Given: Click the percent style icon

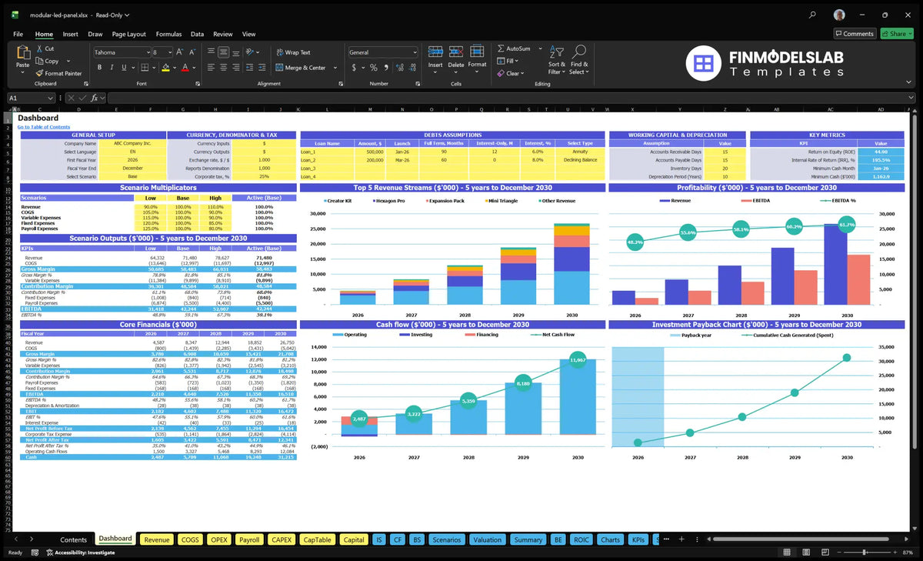Looking at the screenshot, I should pos(374,68).
